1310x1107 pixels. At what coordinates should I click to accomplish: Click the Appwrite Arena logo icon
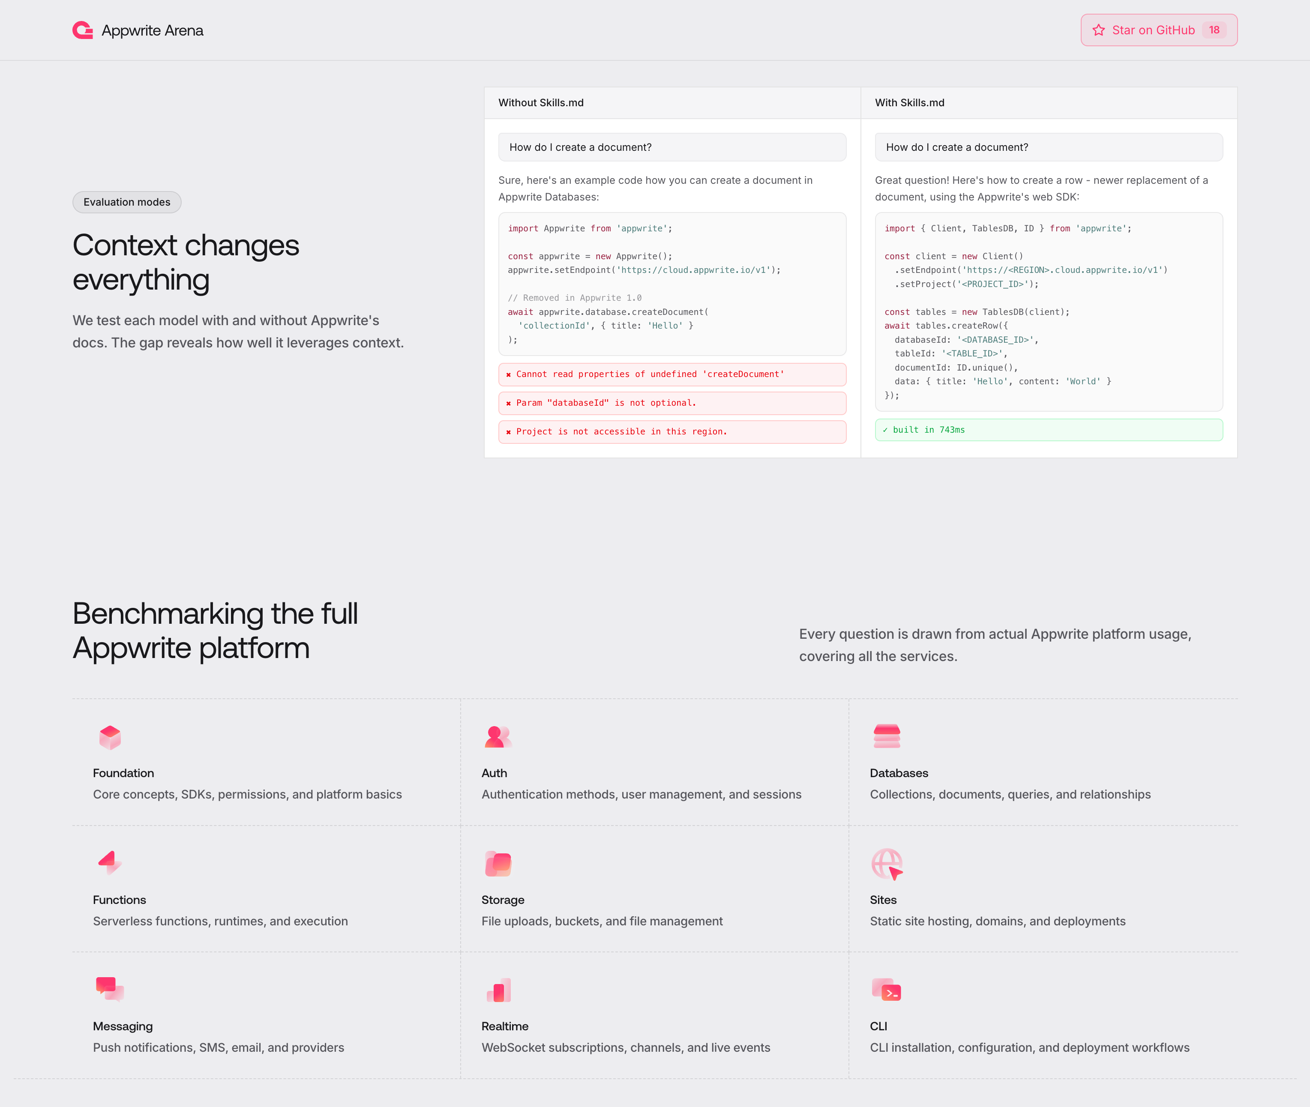82,30
